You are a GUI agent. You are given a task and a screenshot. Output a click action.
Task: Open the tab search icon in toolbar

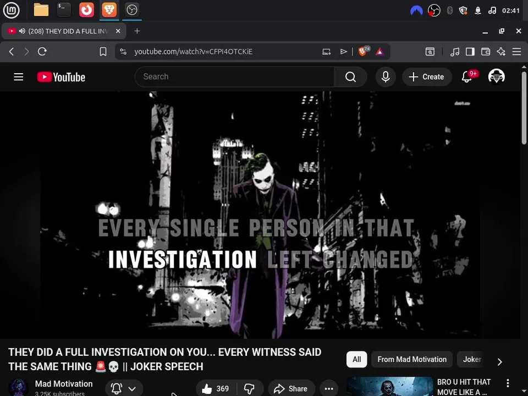click(430, 52)
